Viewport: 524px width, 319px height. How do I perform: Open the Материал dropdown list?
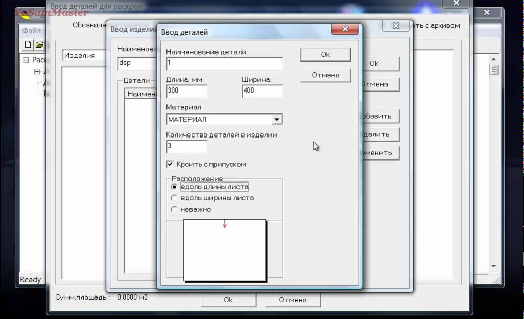coord(276,120)
